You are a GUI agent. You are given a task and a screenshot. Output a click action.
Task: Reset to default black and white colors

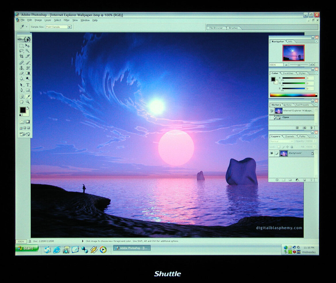point(21,115)
